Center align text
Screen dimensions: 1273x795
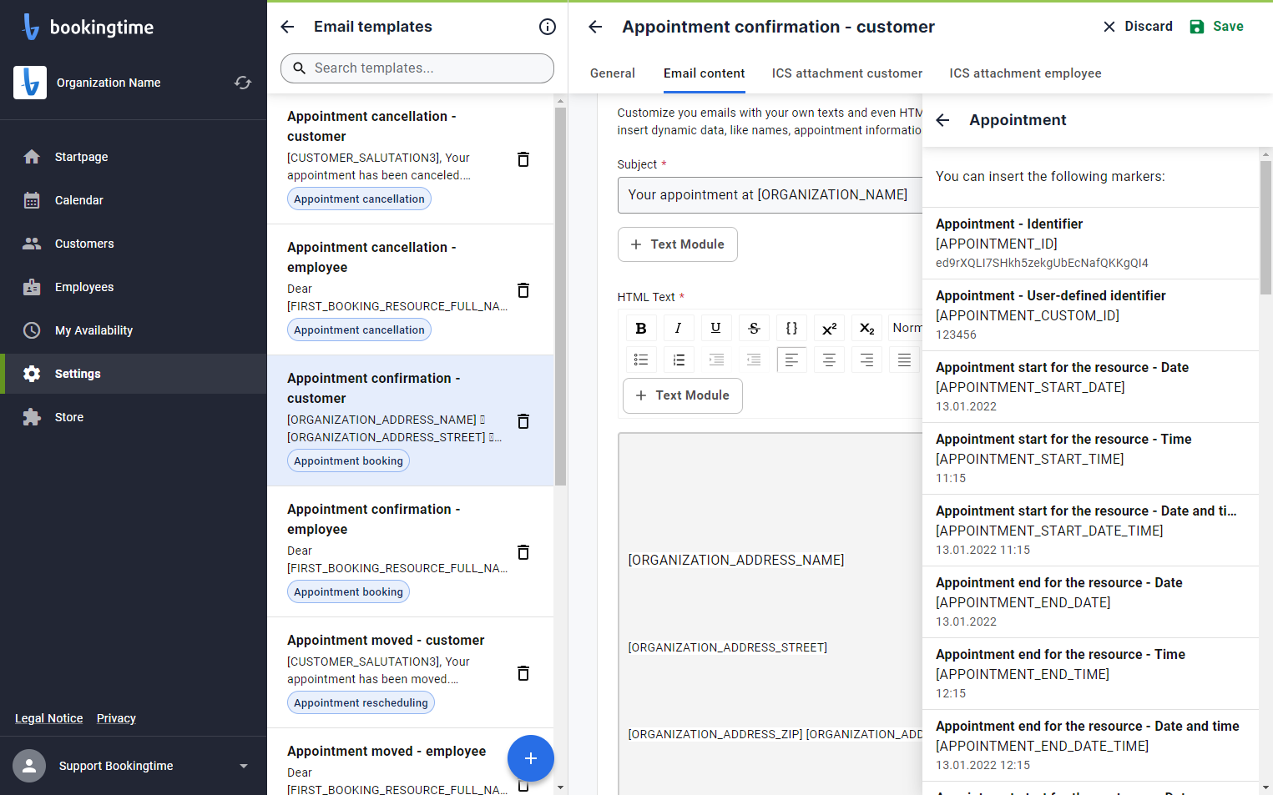pos(830,360)
